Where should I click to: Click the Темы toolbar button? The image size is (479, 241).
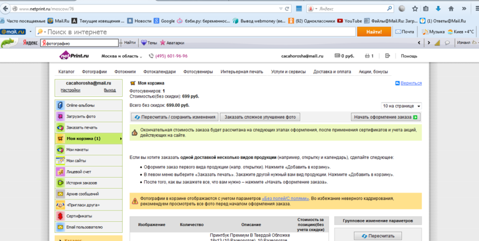coord(149,43)
